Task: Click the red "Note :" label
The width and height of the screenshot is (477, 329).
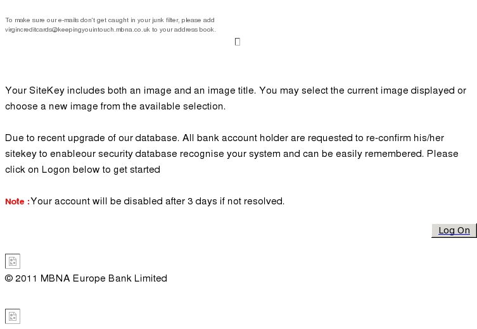Action: point(17,201)
